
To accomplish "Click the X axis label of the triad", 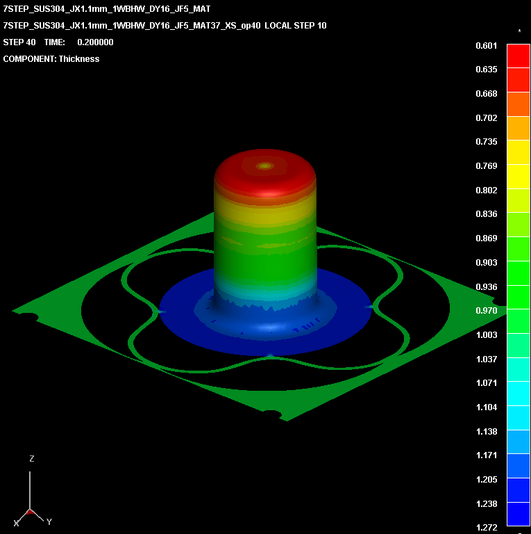I will [16, 523].
